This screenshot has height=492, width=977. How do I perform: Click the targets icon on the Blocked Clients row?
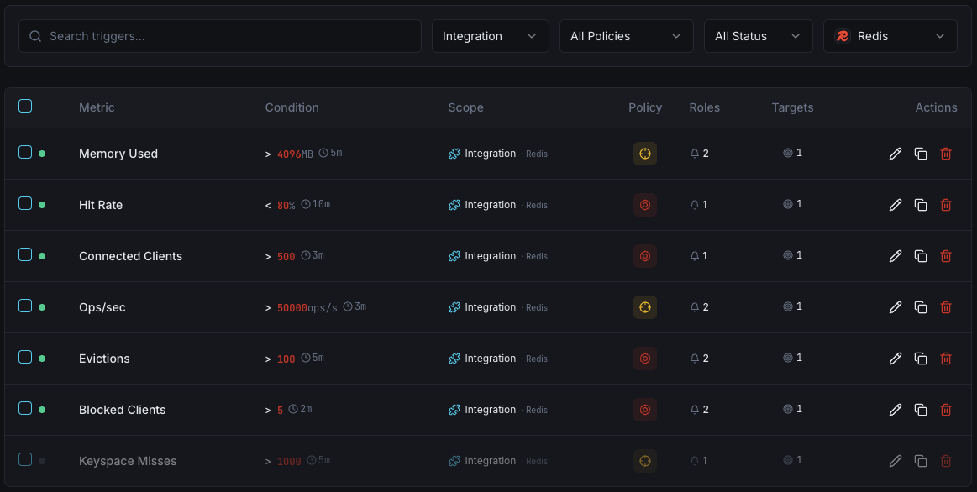(x=787, y=409)
